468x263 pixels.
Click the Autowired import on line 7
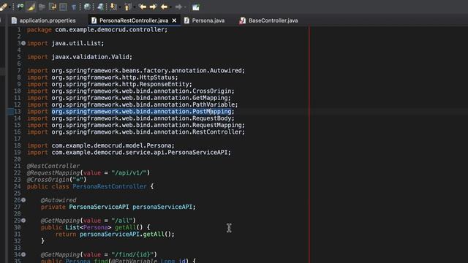136,71
